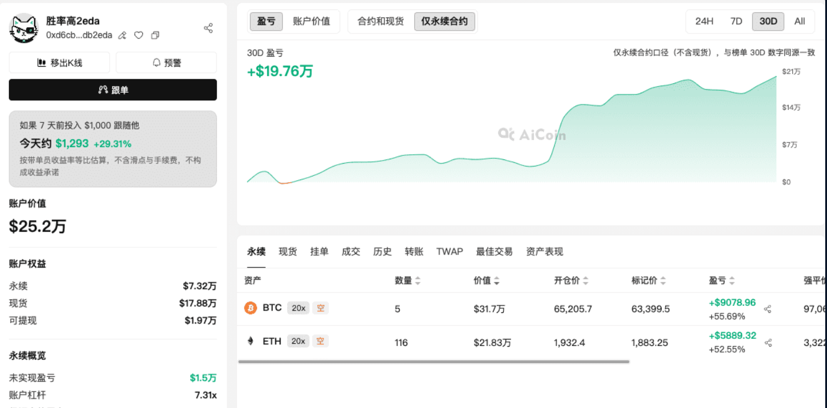Click the 可提现 $1.97万 value
Screen dimensions: 827x408
tap(200, 321)
